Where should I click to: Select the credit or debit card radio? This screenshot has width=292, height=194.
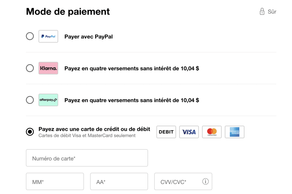(30, 132)
